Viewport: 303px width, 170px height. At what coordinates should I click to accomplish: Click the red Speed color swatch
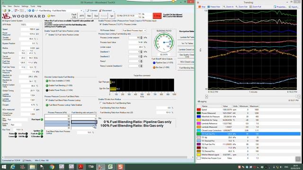point(199,110)
